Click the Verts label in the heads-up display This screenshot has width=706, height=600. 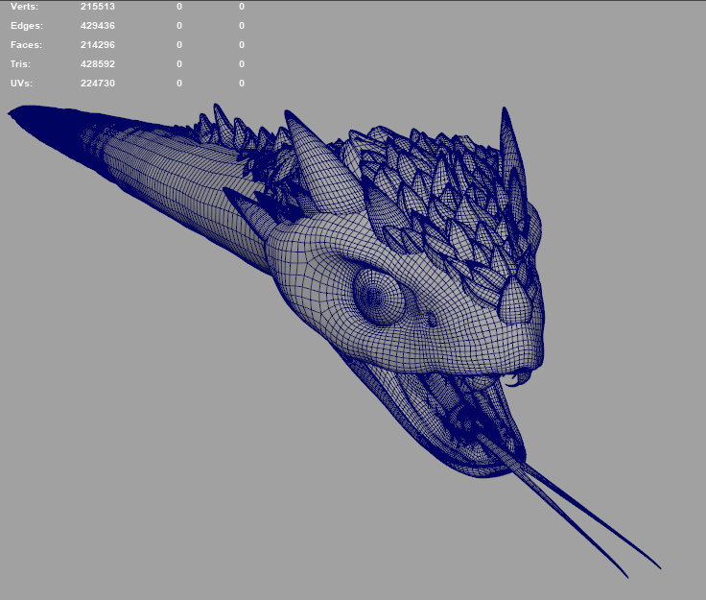click(x=24, y=7)
